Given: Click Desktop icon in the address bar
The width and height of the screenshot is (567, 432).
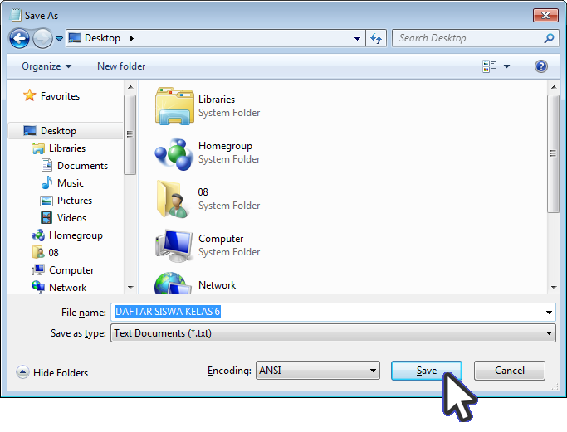Looking at the screenshot, I should (75, 38).
